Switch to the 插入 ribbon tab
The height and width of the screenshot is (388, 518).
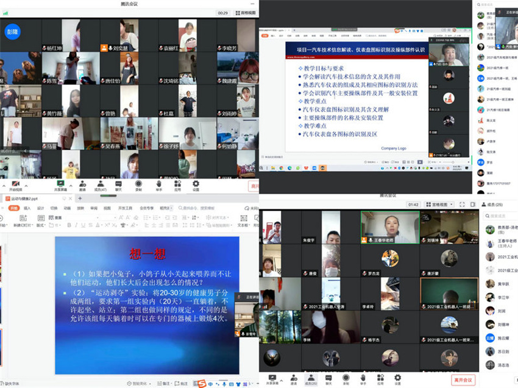[x=27, y=208]
